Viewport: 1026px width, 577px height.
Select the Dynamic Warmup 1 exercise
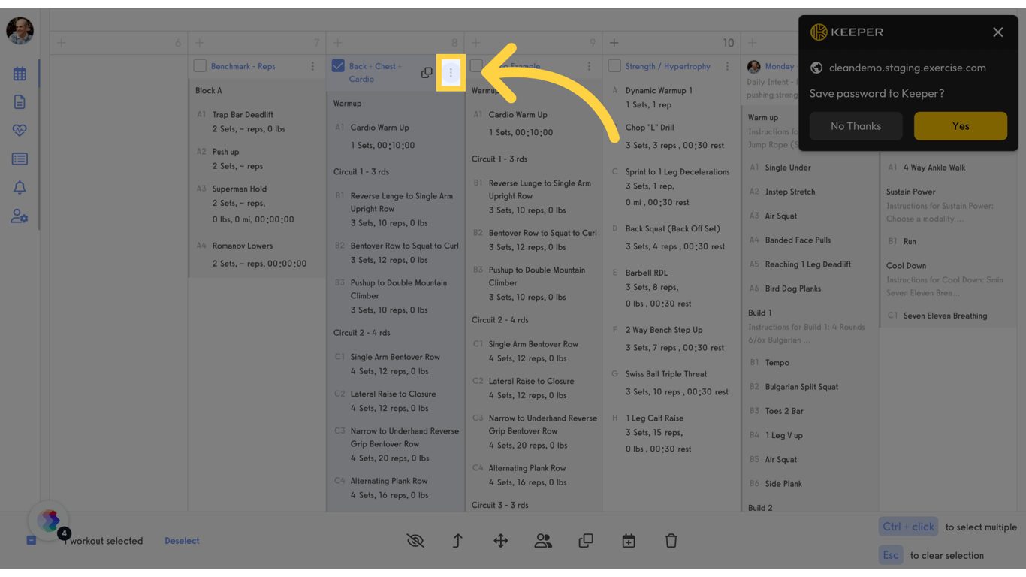point(659,90)
